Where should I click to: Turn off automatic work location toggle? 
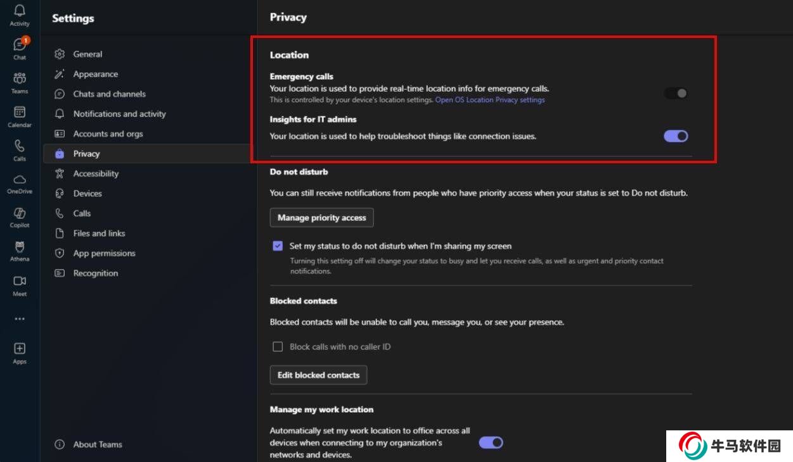[491, 442]
